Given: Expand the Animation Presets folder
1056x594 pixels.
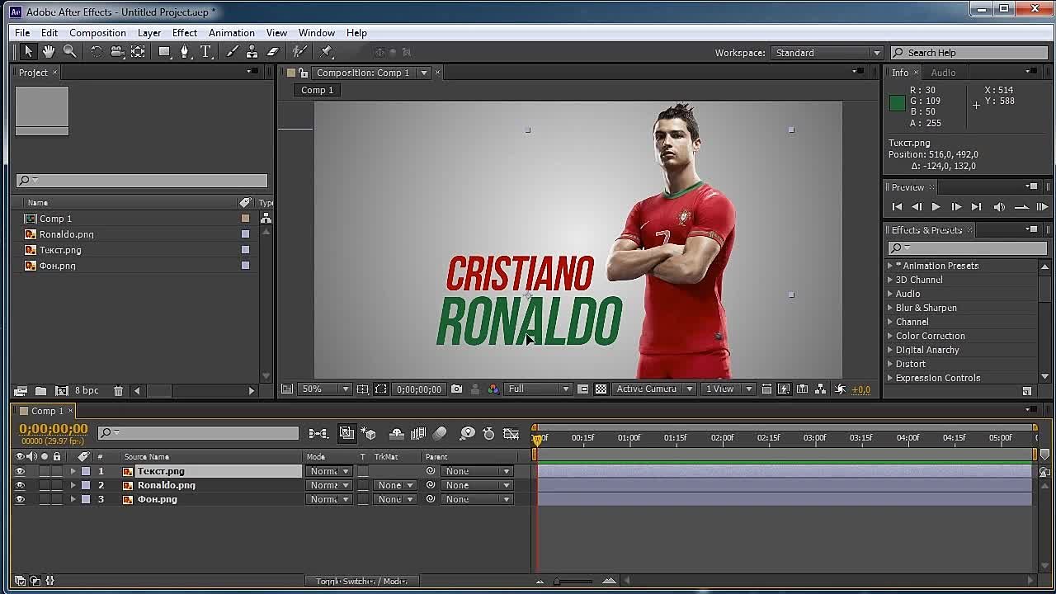Looking at the screenshot, I should [x=890, y=266].
